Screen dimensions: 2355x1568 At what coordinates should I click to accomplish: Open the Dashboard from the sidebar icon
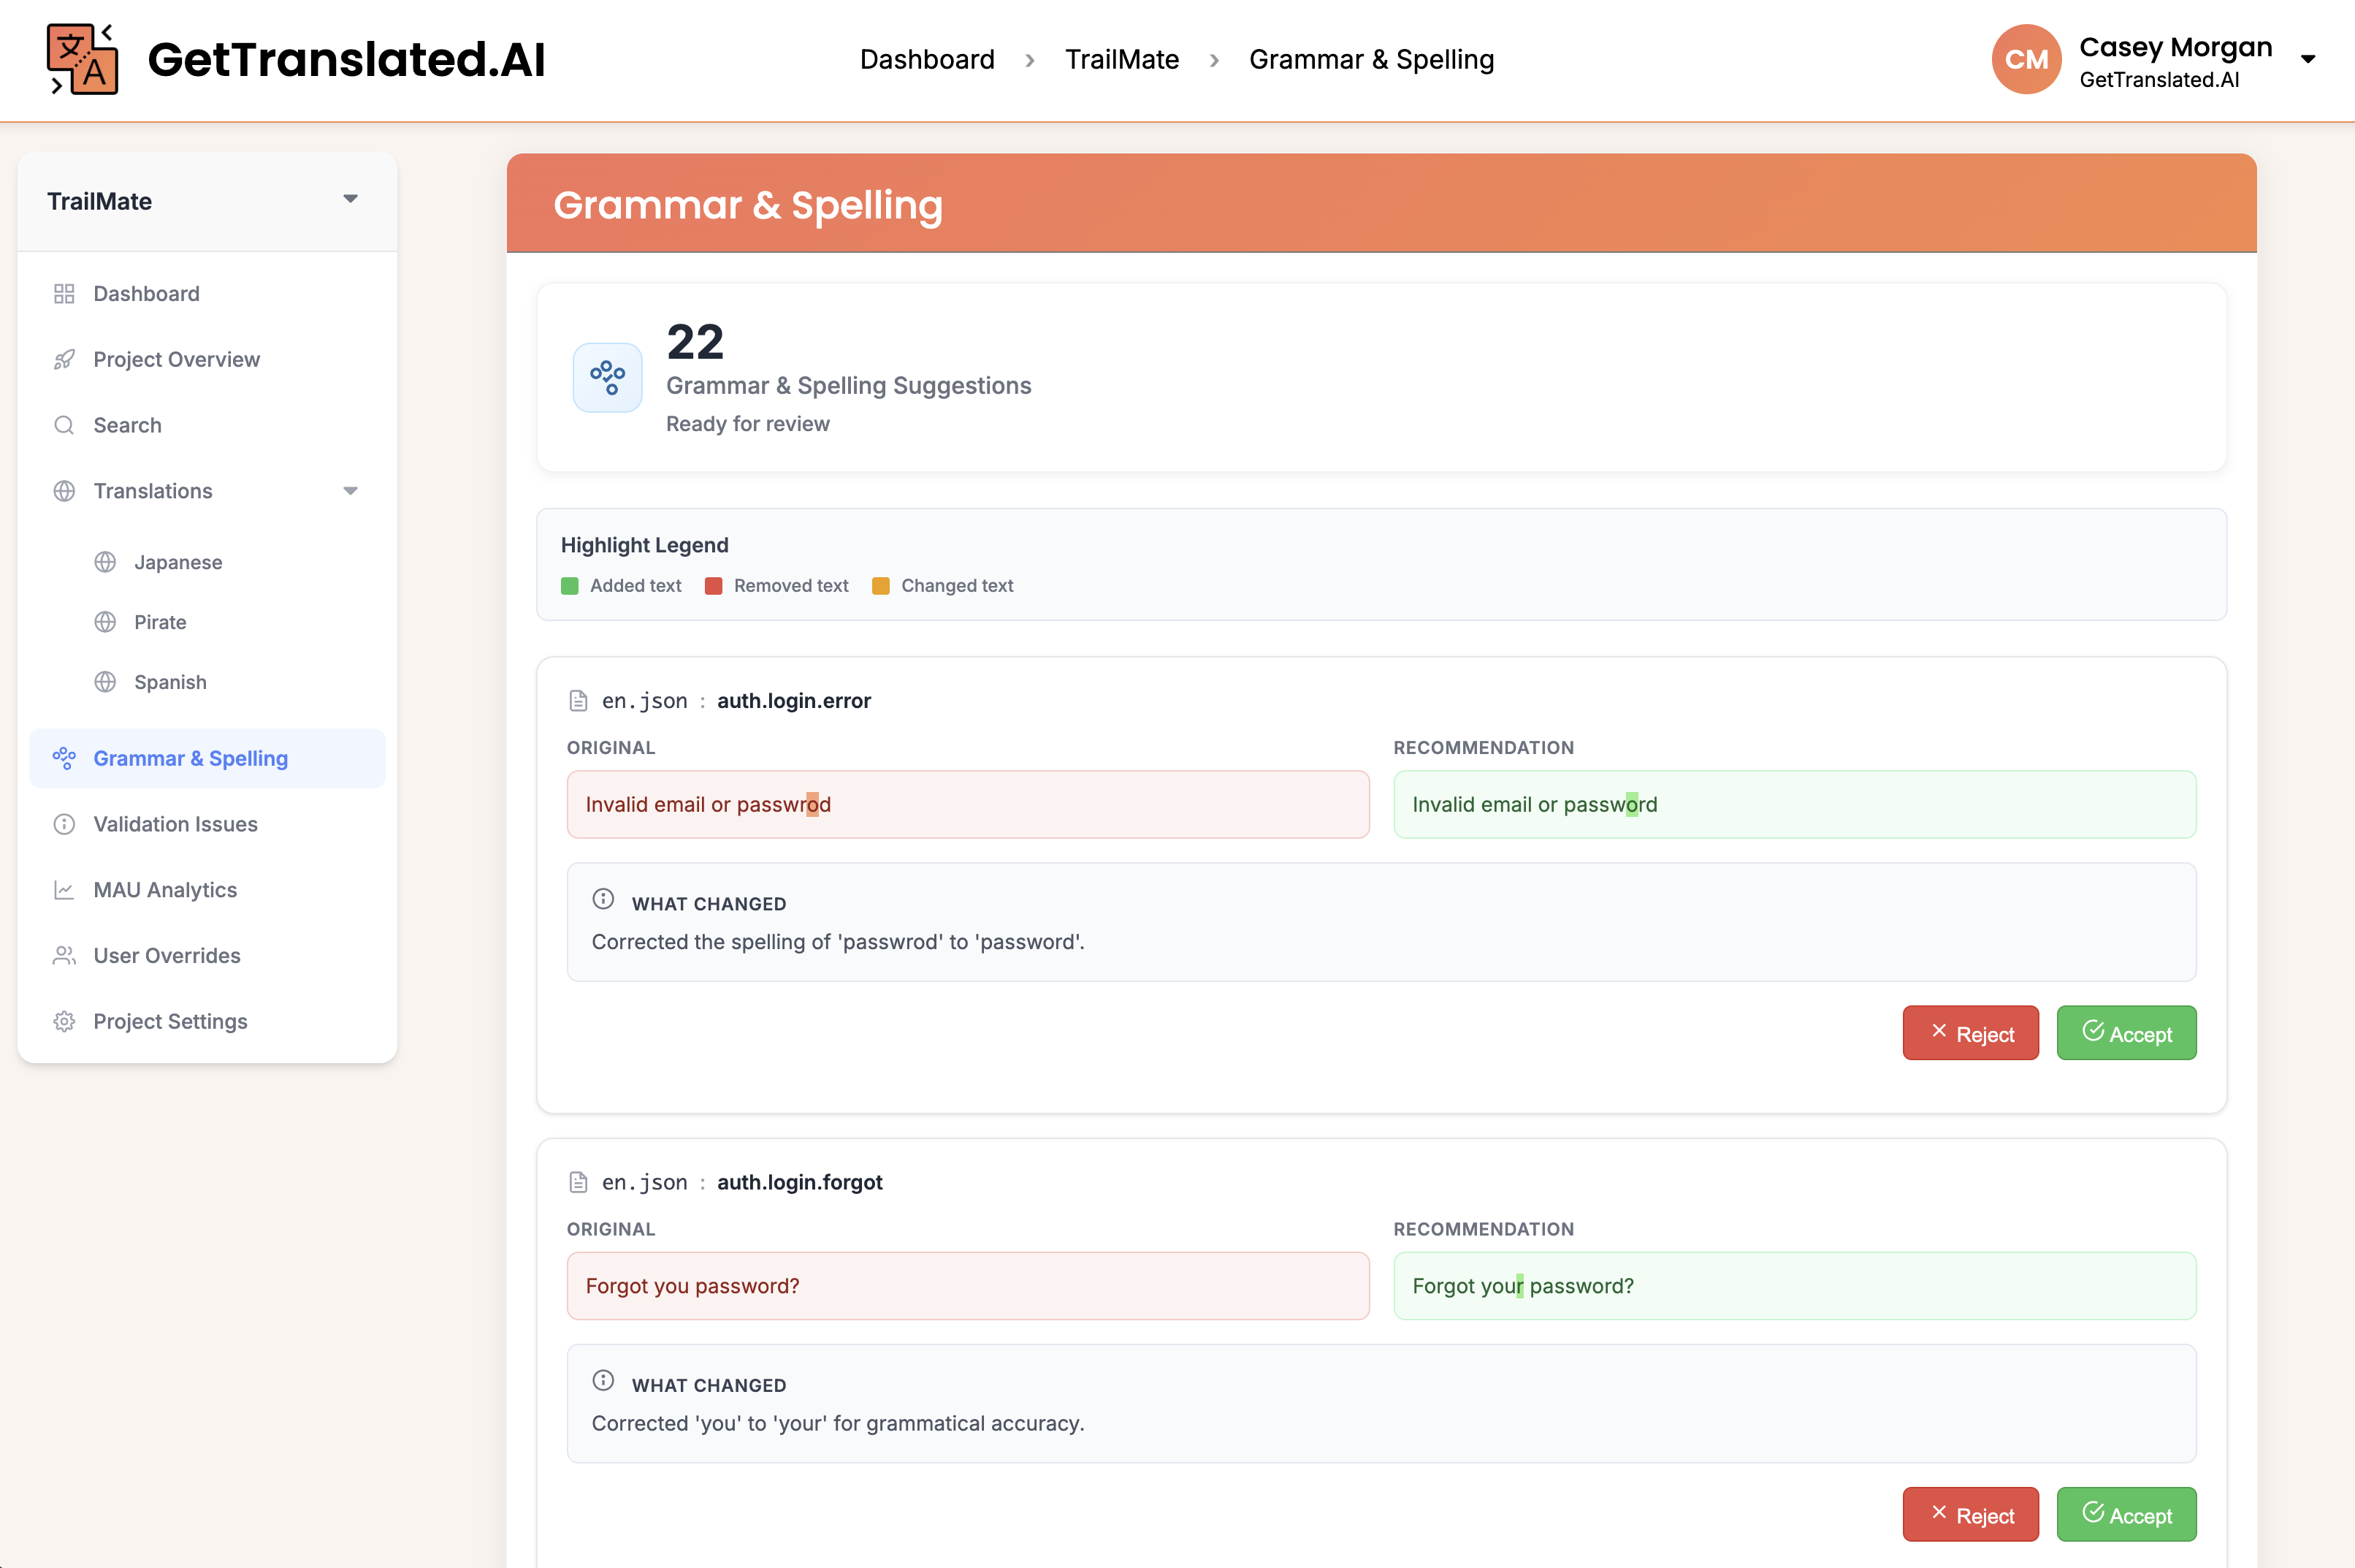pyautogui.click(x=64, y=293)
